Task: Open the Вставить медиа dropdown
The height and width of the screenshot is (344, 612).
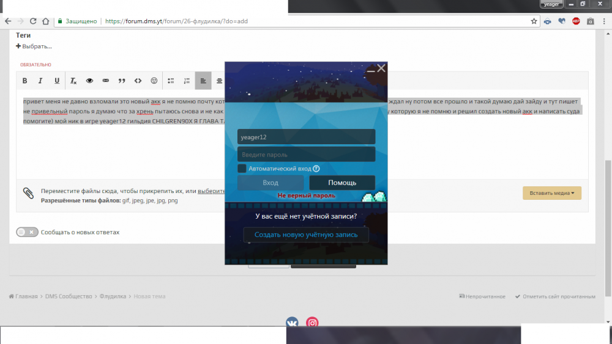Action: 551,193
